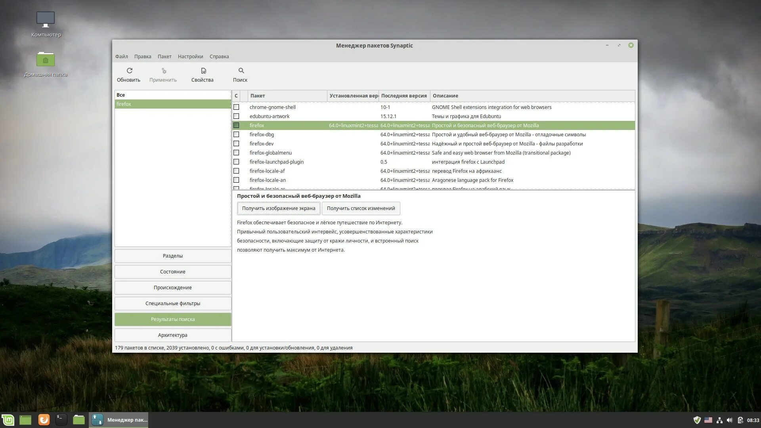Open the Search (Поиск) toolbar icon

tap(241, 71)
